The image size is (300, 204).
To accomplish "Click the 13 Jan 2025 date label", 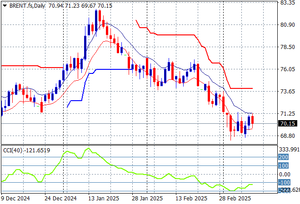I will pos(104,199).
